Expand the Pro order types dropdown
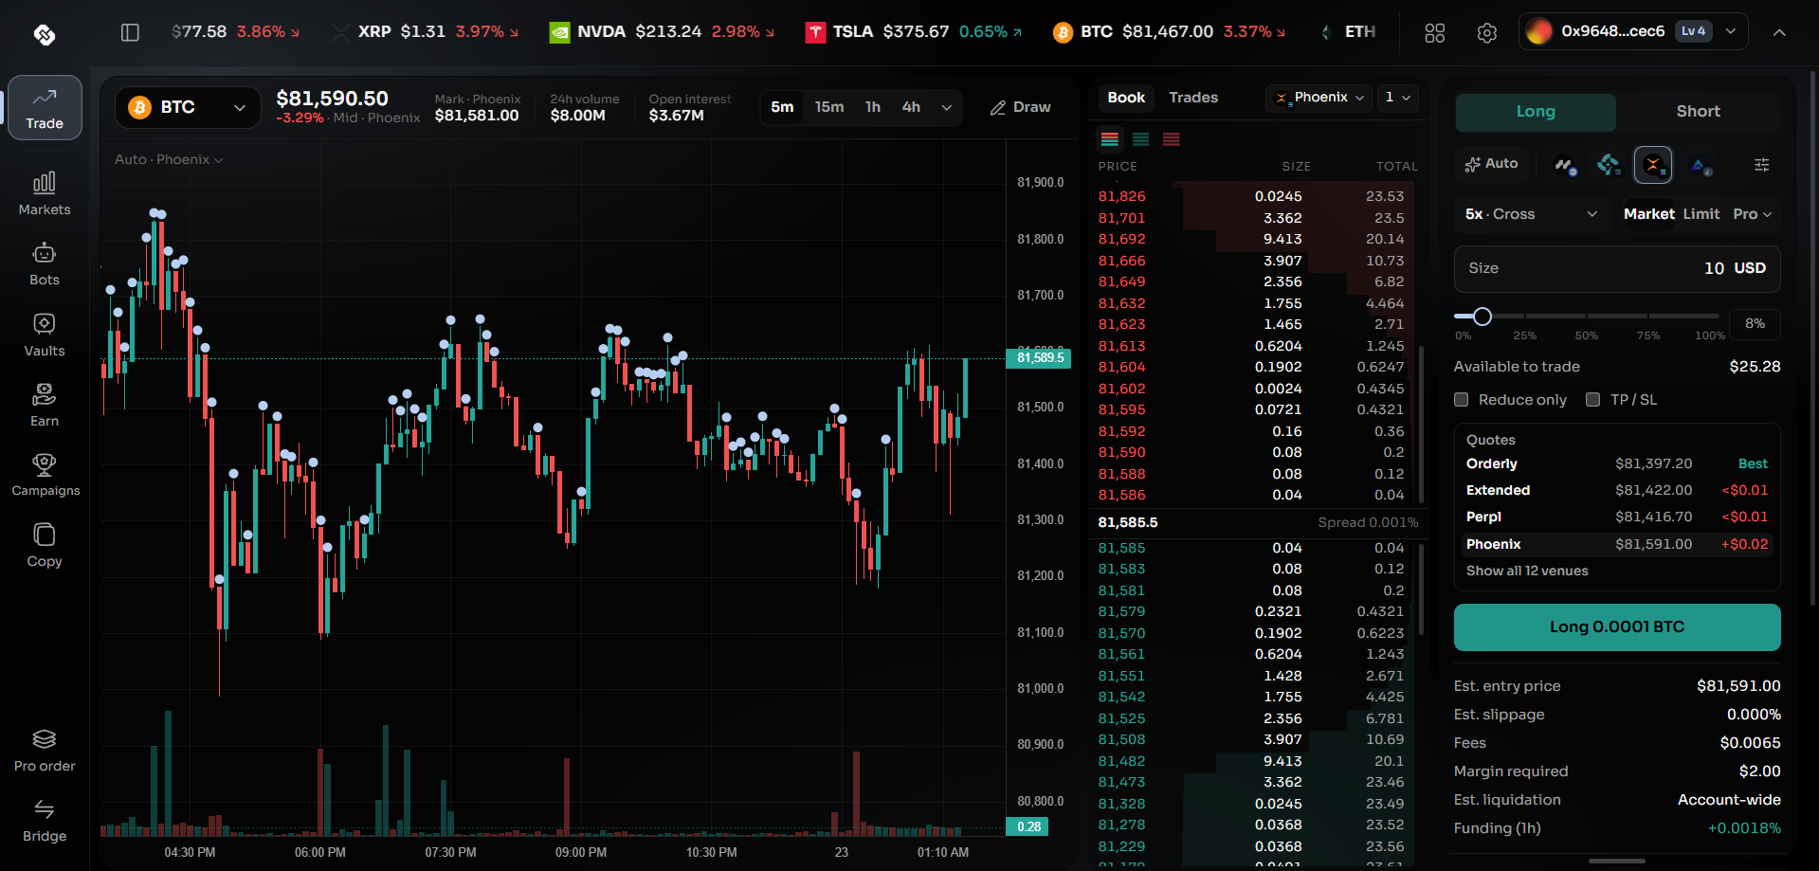 (1753, 214)
